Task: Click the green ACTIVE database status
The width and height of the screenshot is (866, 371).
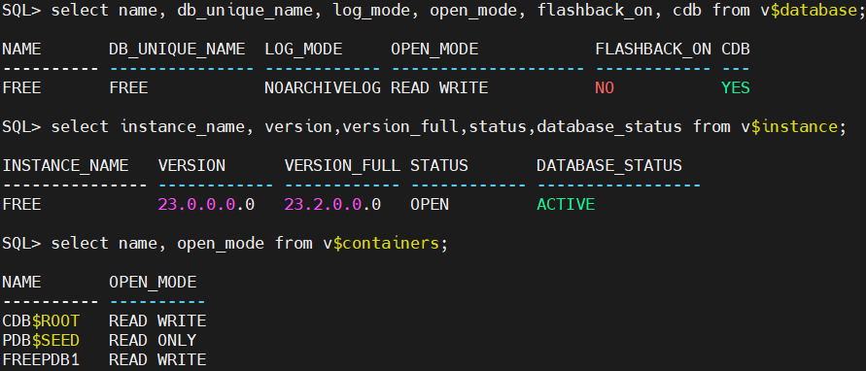Action: (566, 205)
